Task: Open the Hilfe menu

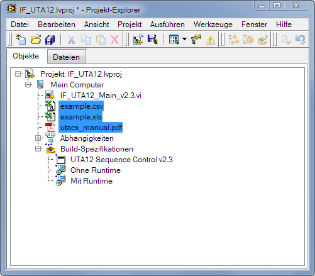Action: (284, 25)
